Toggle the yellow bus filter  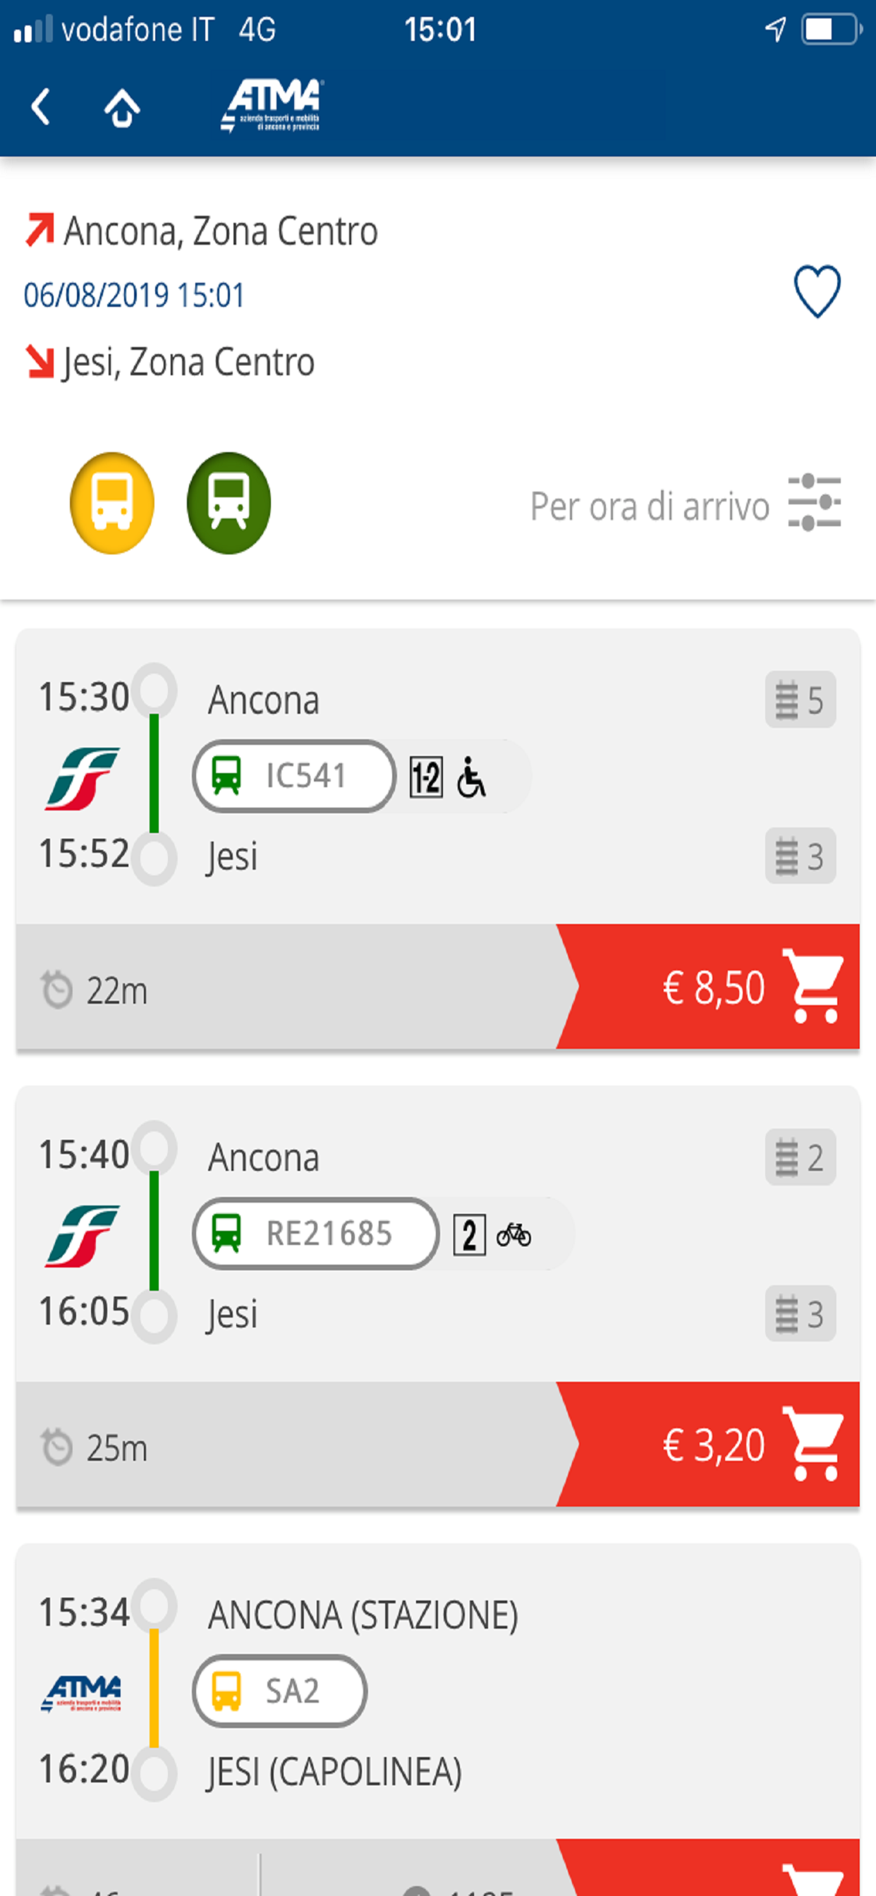(x=112, y=504)
